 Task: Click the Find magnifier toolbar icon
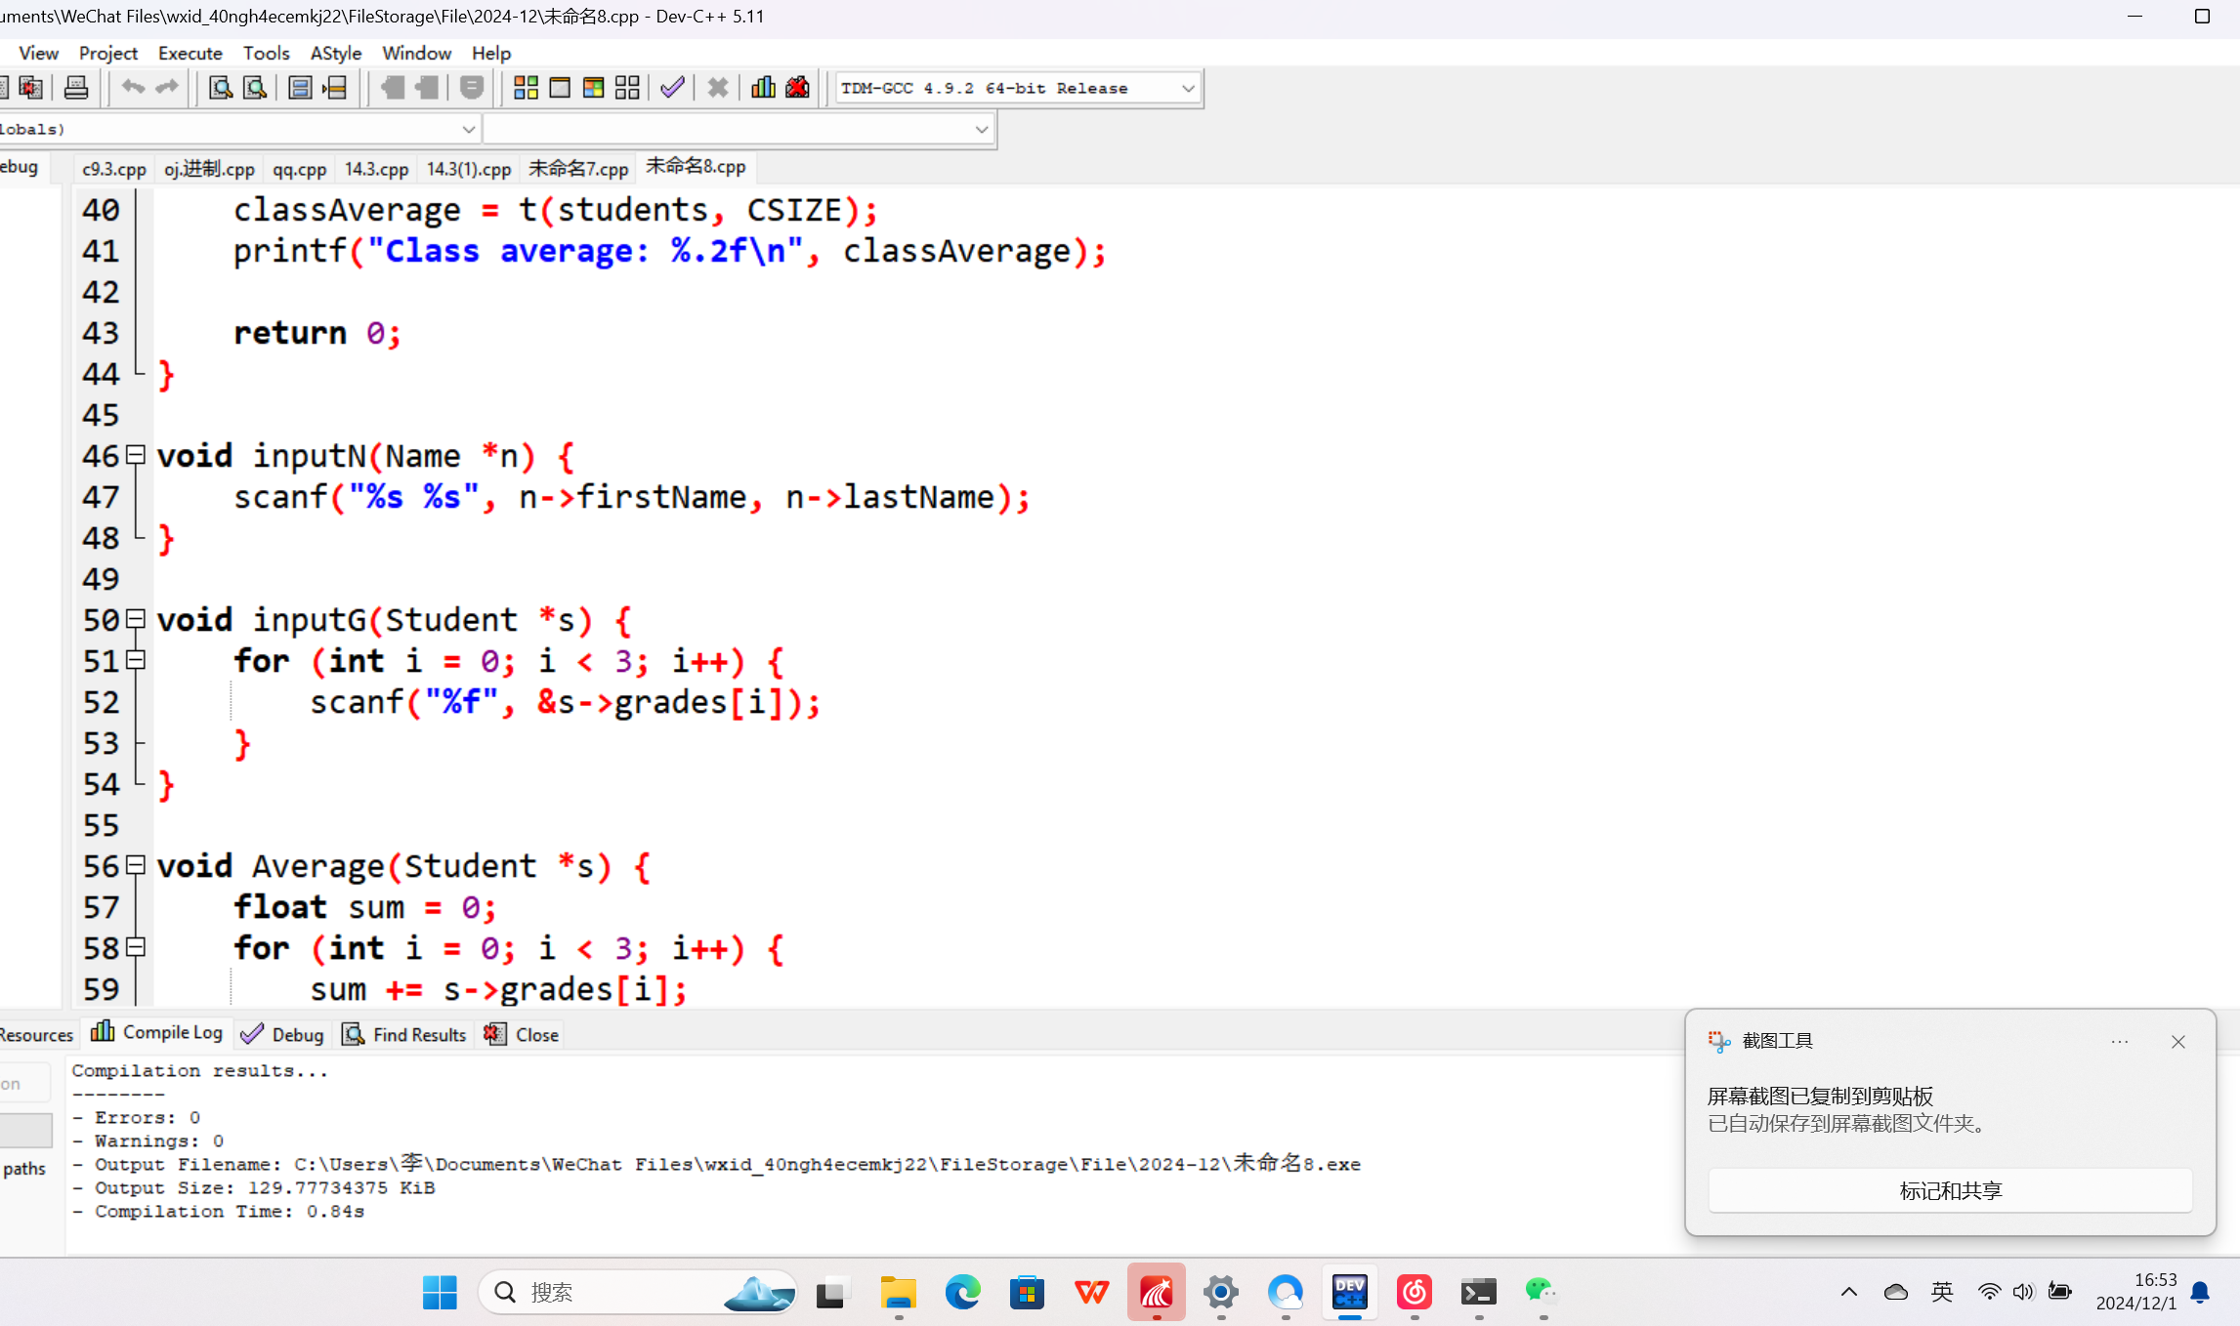221,88
